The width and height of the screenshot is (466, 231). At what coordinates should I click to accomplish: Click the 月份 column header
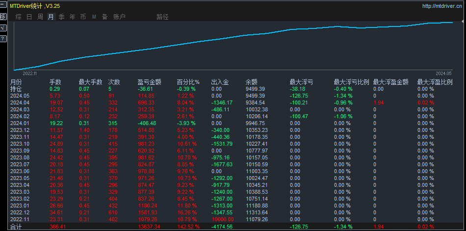tap(16, 82)
